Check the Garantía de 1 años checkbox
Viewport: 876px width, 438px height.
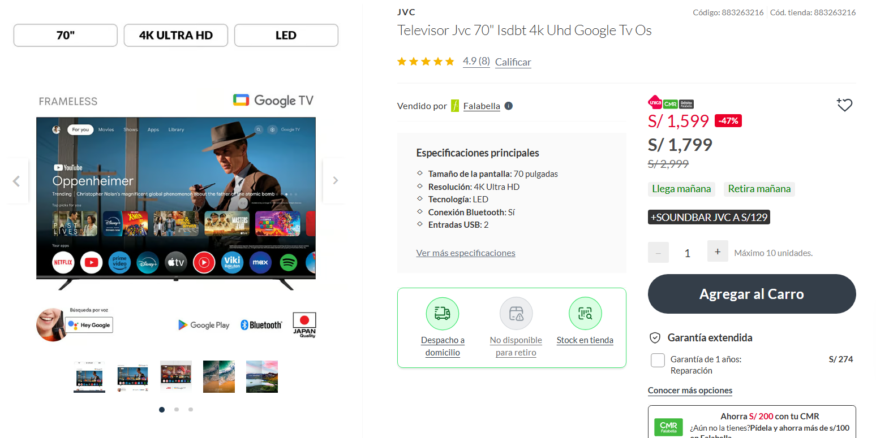[x=658, y=360]
